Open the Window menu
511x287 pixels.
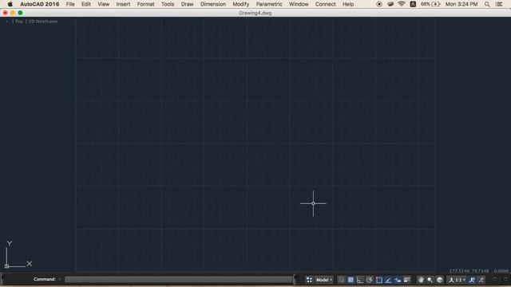point(299,4)
